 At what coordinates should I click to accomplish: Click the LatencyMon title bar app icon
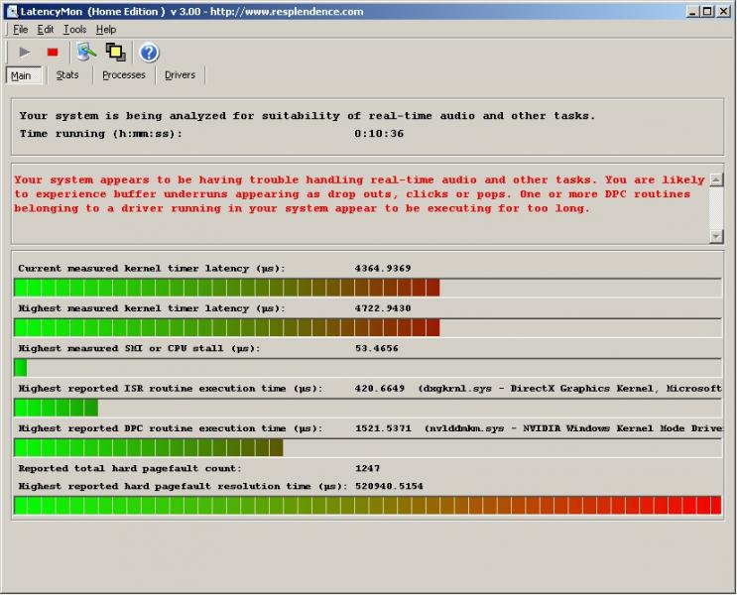(x=13, y=11)
